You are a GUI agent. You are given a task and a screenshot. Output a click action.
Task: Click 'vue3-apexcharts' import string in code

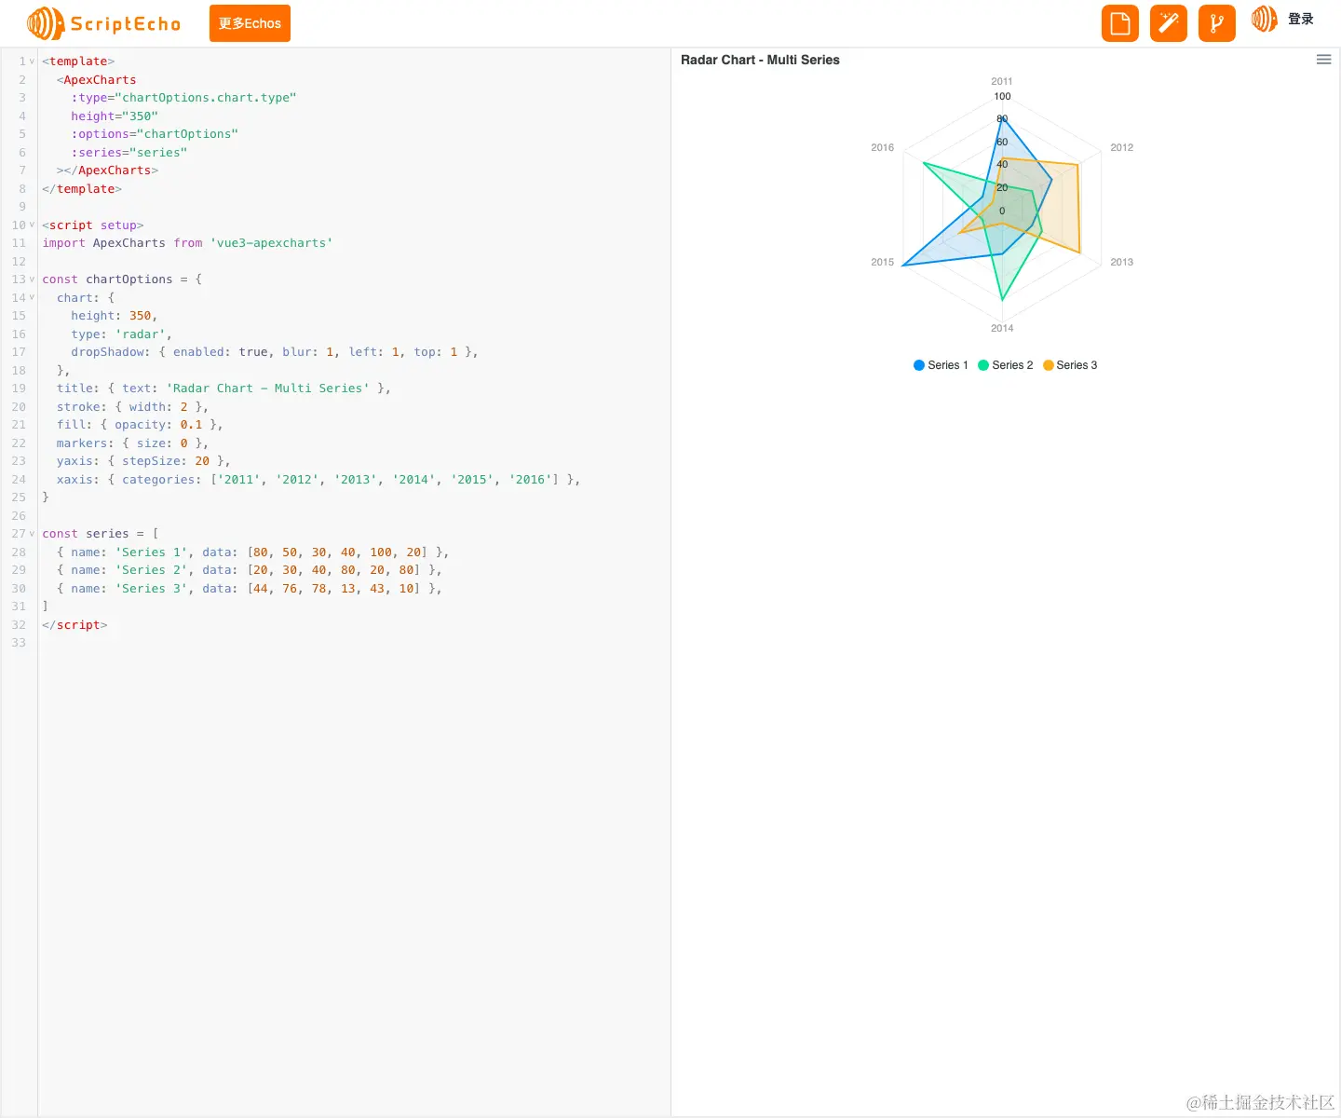pyautogui.click(x=271, y=243)
